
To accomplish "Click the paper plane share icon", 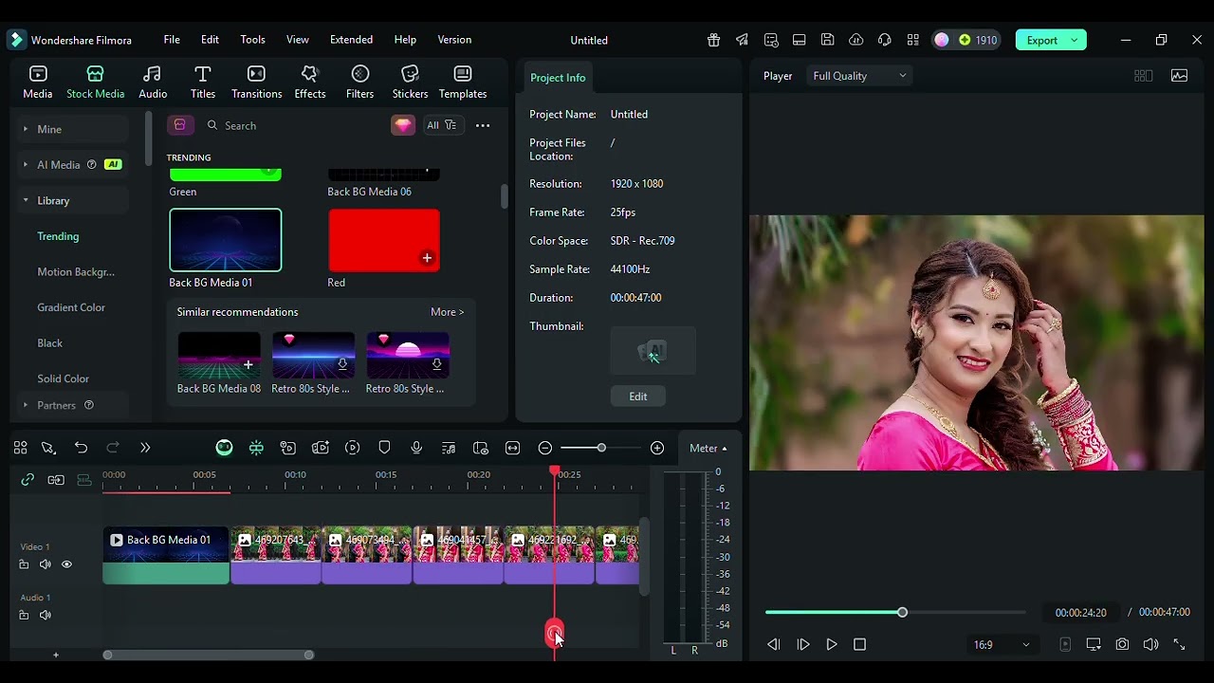I will pyautogui.click(x=742, y=40).
